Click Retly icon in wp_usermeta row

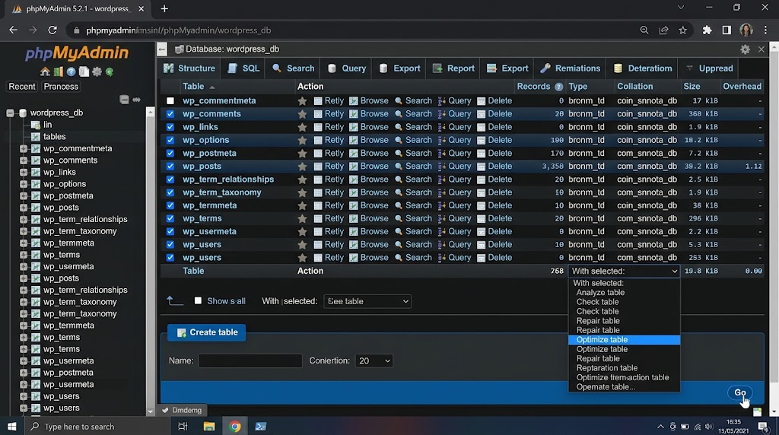click(318, 232)
